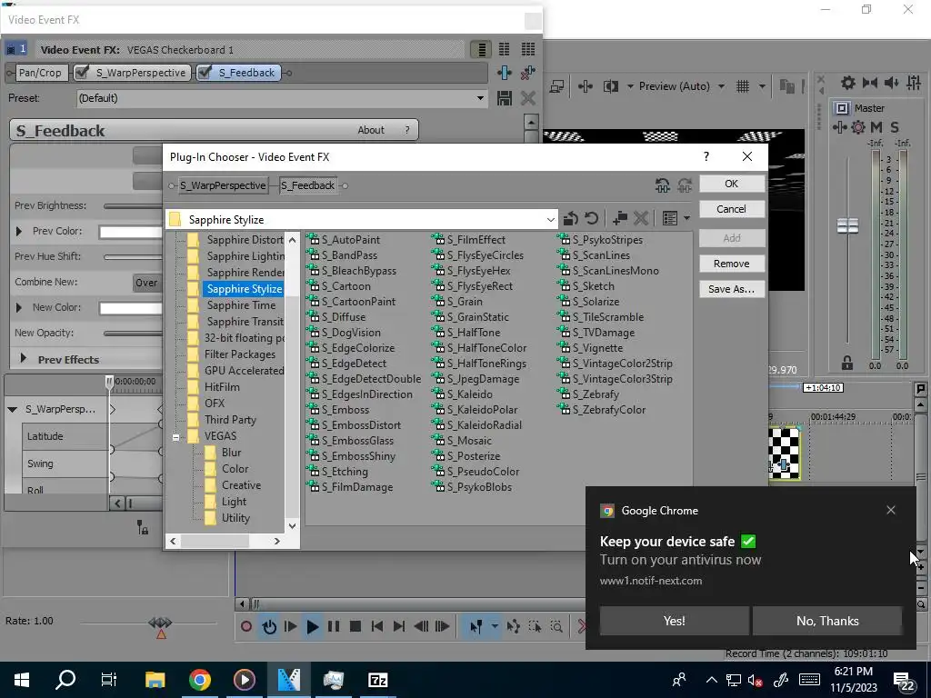Refresh the plug-in list
931x698 pixels.
(x=591, y=218)
